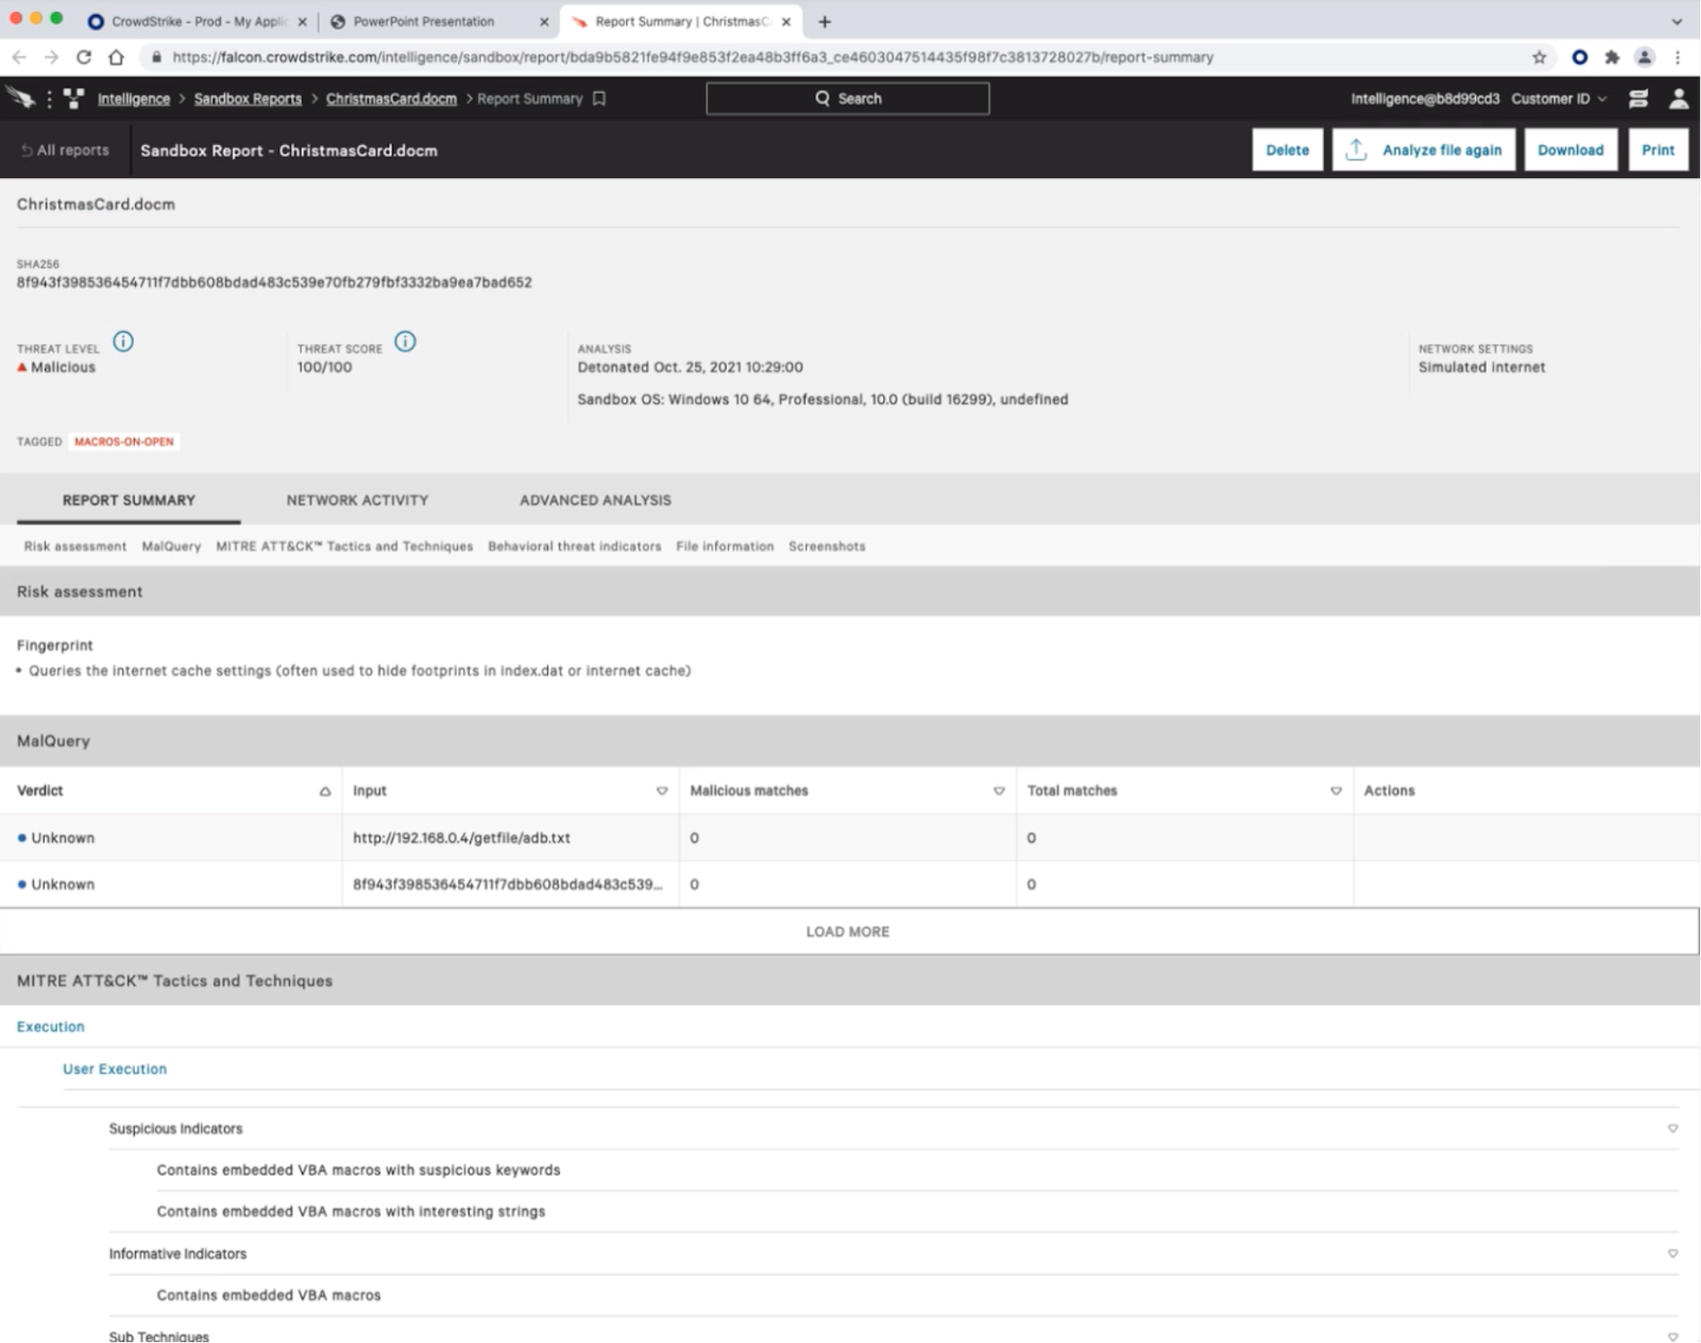This screenshot has width=1701, height=1343.
Task: Navigate back in browser history
Action: coord(19,57)
